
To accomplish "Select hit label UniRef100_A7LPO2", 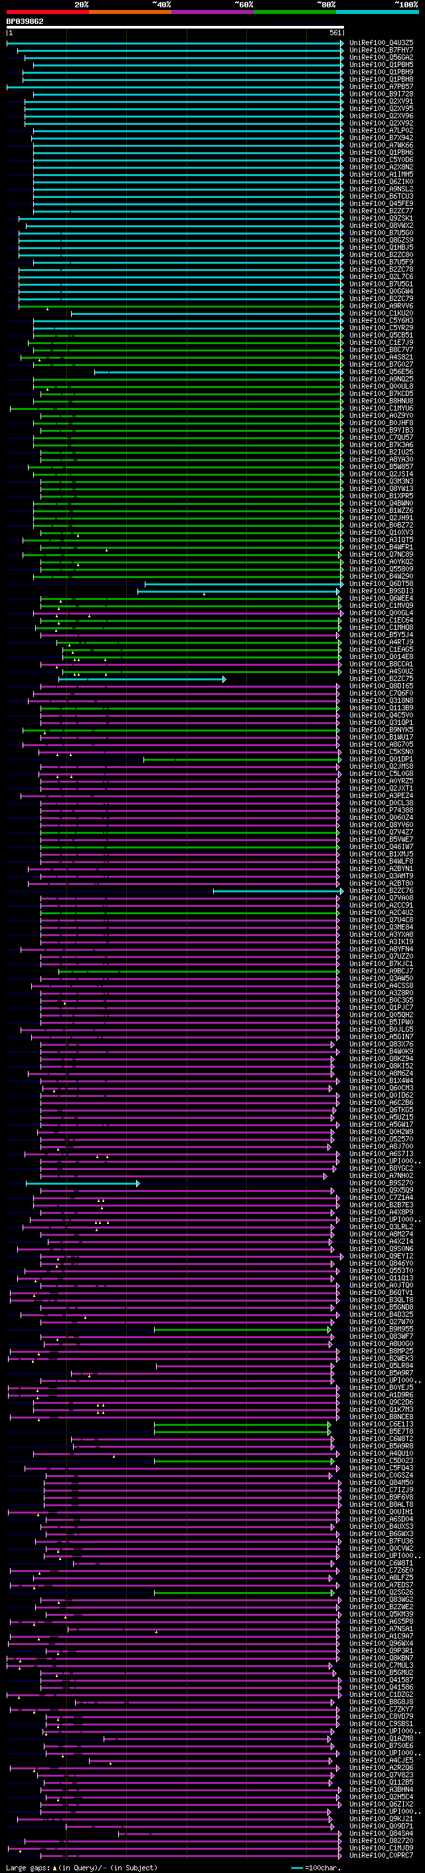I will point(381,131).
